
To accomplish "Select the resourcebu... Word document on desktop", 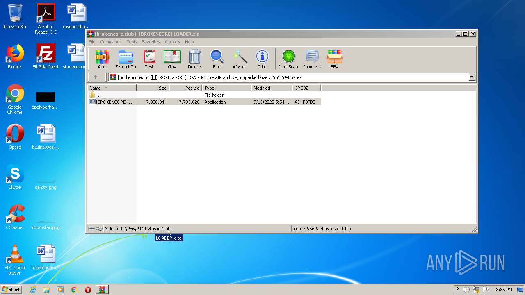I will point(76,16).
